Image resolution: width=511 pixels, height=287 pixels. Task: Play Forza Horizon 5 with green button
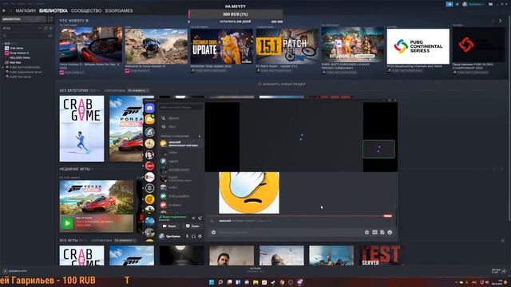click(67, 223)
